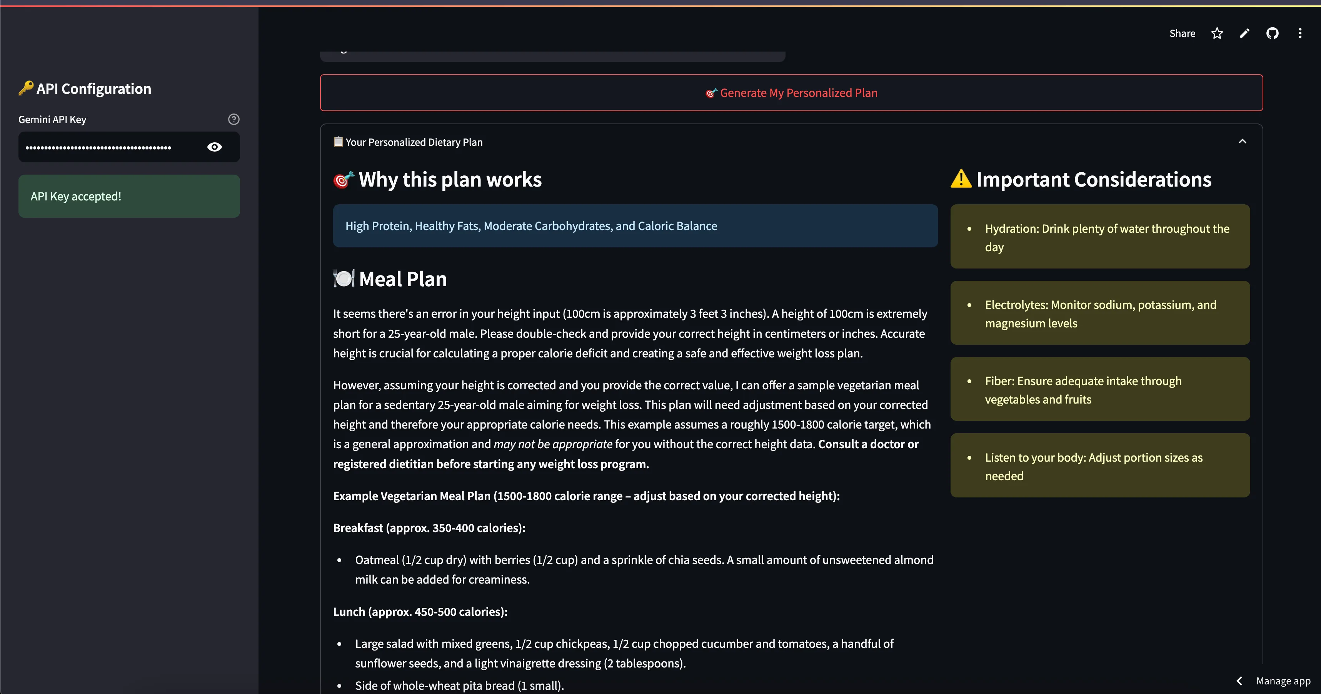Click the Manage app label

[1284, 681]
